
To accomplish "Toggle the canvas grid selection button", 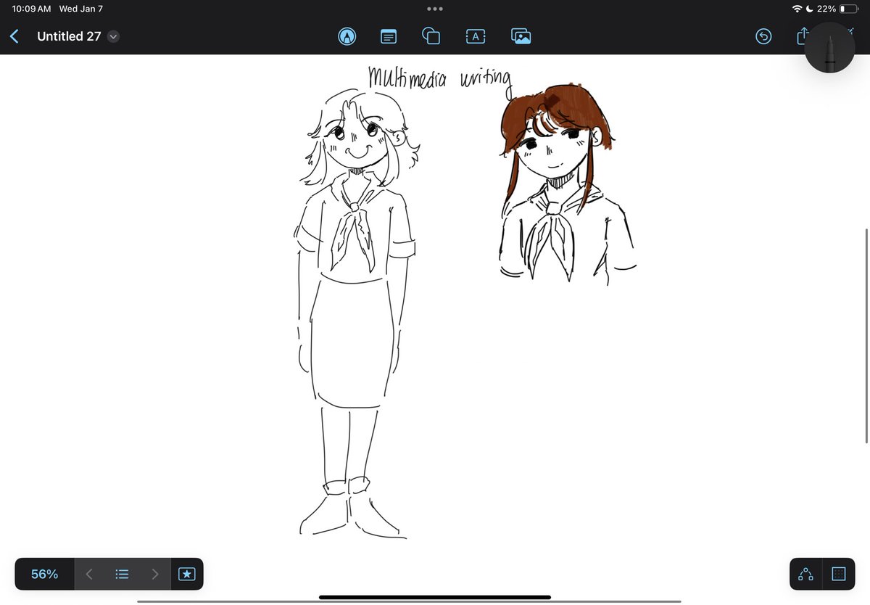I will click(x=839, y=574).
